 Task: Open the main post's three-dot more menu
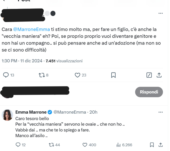(160, 13)
